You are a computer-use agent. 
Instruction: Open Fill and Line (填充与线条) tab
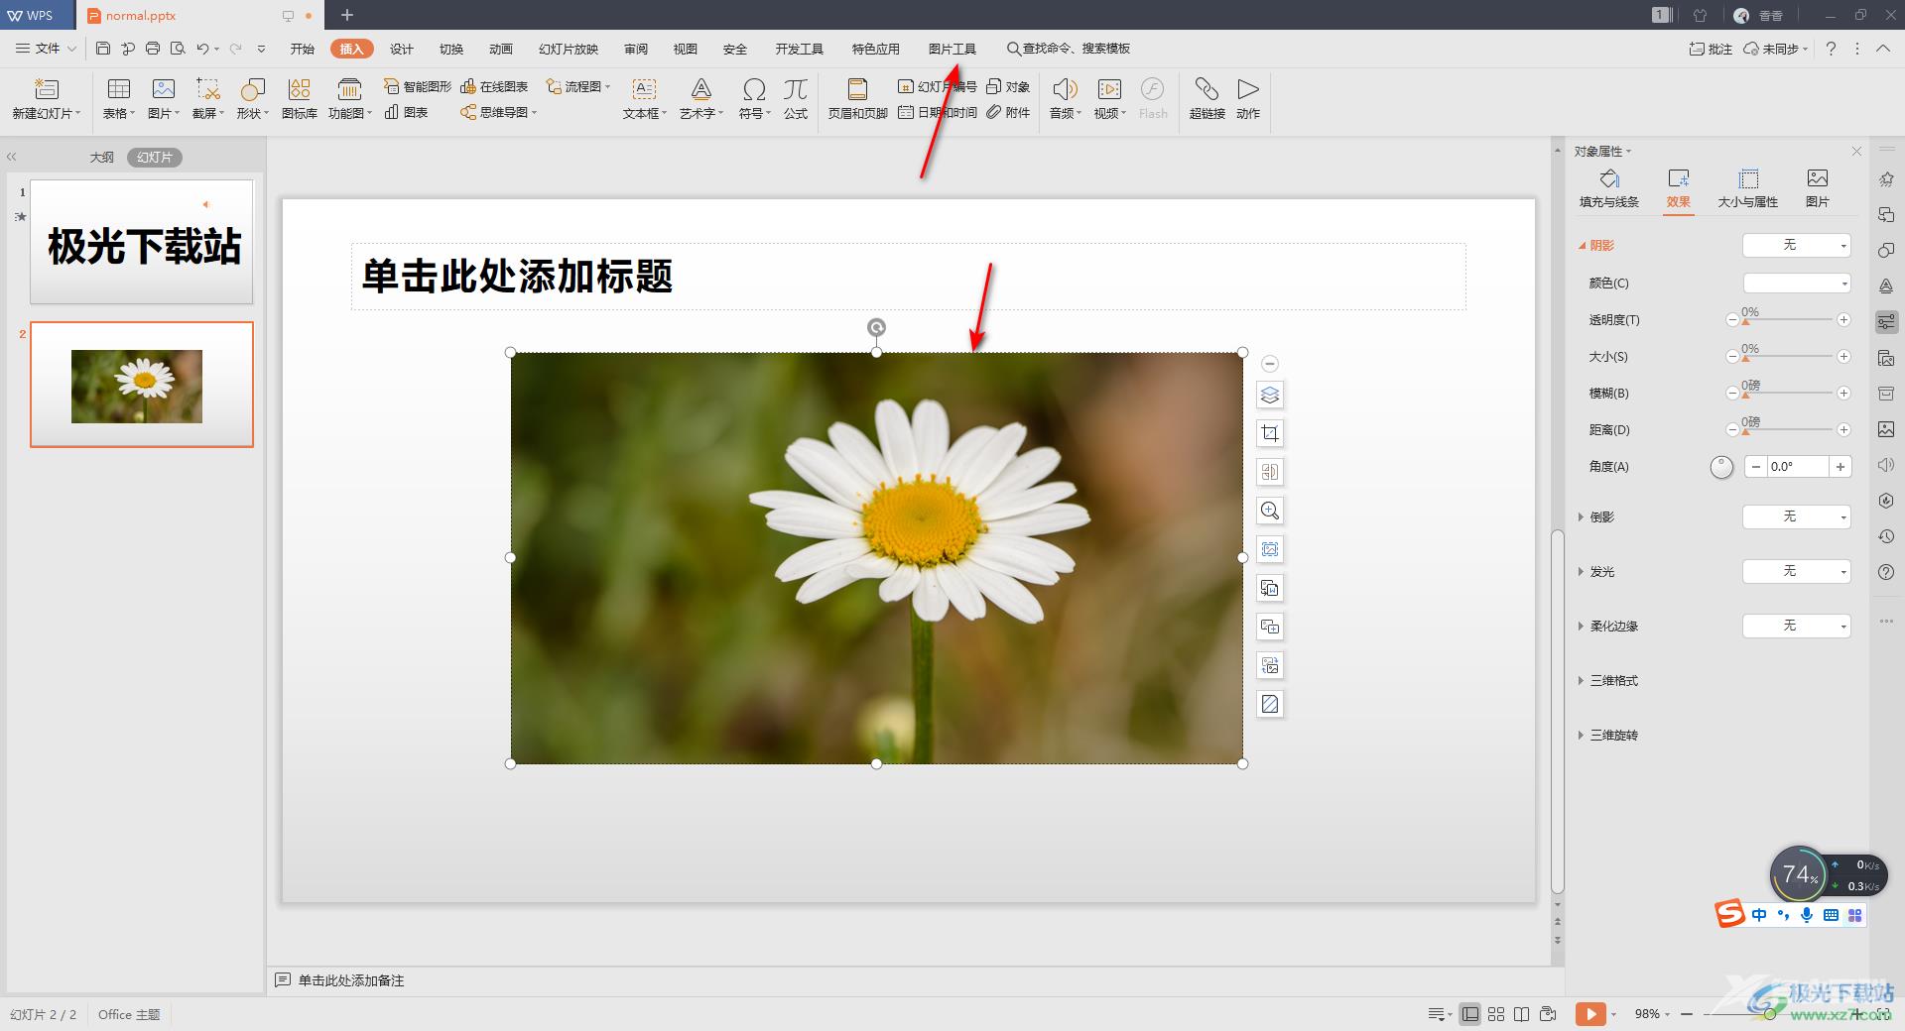click(x=1609, y=187)
